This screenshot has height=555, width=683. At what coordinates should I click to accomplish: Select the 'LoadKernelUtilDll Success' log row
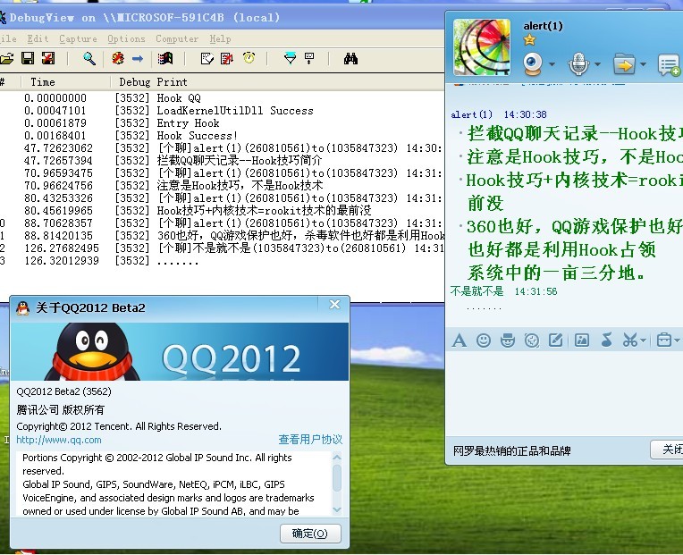222,111
